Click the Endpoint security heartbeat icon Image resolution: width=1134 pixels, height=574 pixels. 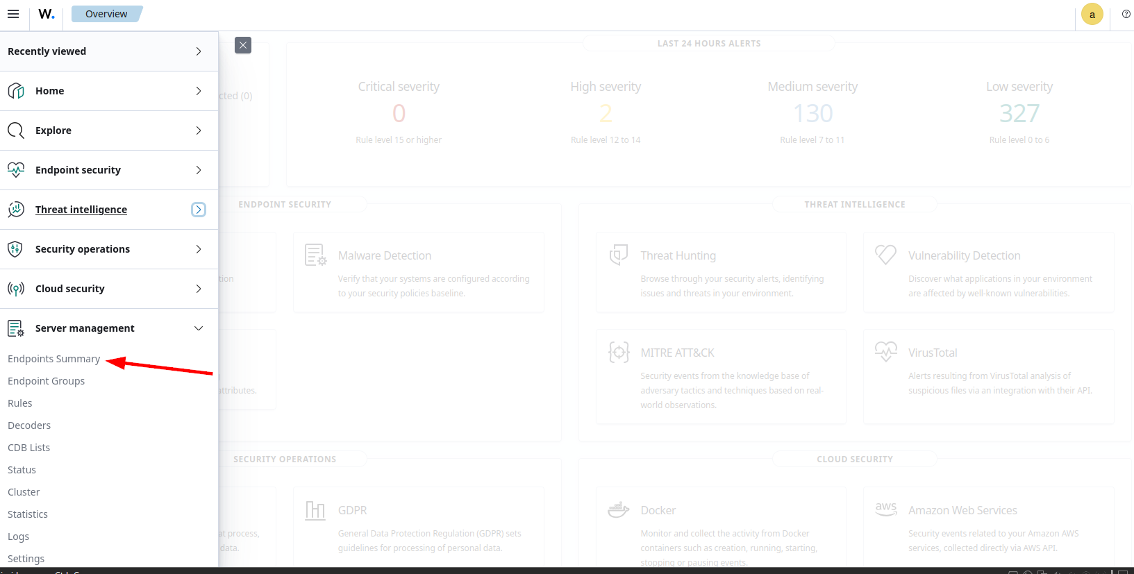coord(16,170)
